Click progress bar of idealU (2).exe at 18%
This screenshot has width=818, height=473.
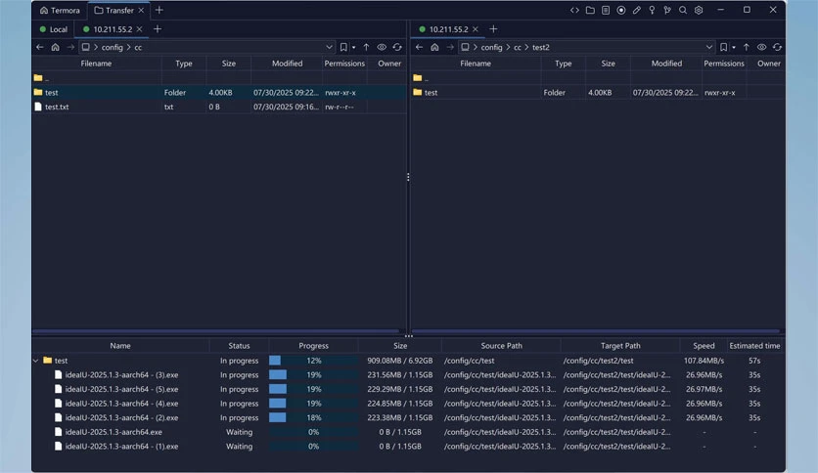pos(313,417)
